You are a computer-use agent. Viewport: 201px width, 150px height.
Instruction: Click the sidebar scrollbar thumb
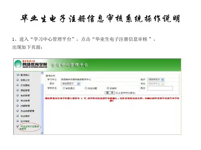click(x=42, y=108)
